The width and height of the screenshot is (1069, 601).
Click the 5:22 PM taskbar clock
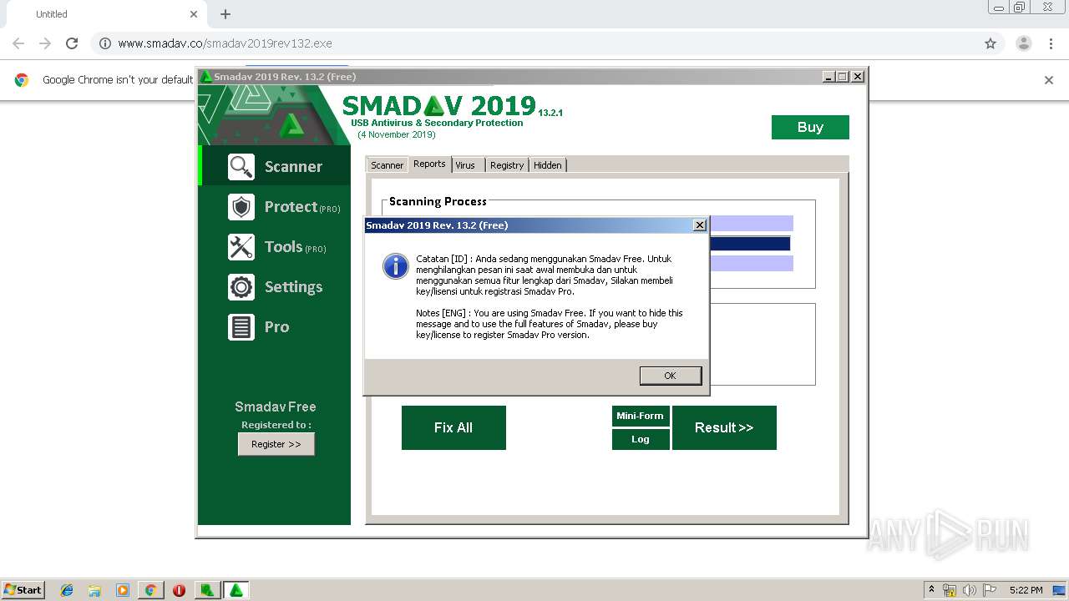[x=1026, y=590]
